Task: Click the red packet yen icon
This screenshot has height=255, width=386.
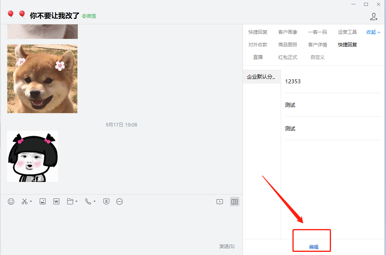Action: click(106, 202)
